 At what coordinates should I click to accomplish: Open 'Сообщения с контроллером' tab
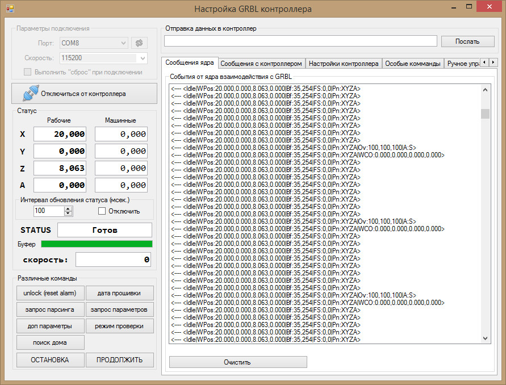261,64
